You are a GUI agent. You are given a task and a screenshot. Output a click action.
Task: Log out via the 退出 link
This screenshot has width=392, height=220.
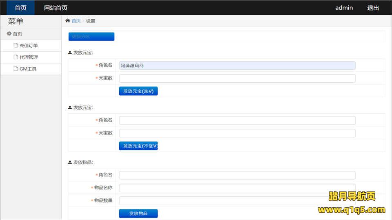(x=373, y=8)
